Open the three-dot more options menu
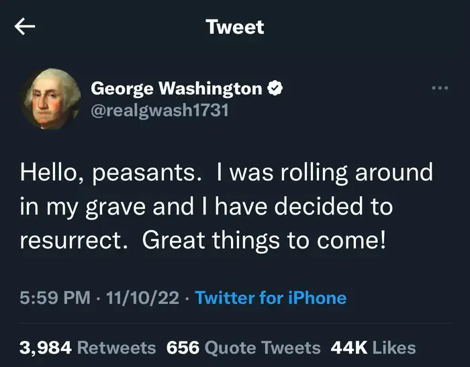The width and height of the screenshot is (470, 367). 439,88
